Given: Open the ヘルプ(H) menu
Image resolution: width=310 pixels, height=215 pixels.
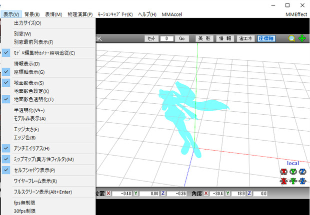Looking at the screenshot, I should [x=147, y=14].
